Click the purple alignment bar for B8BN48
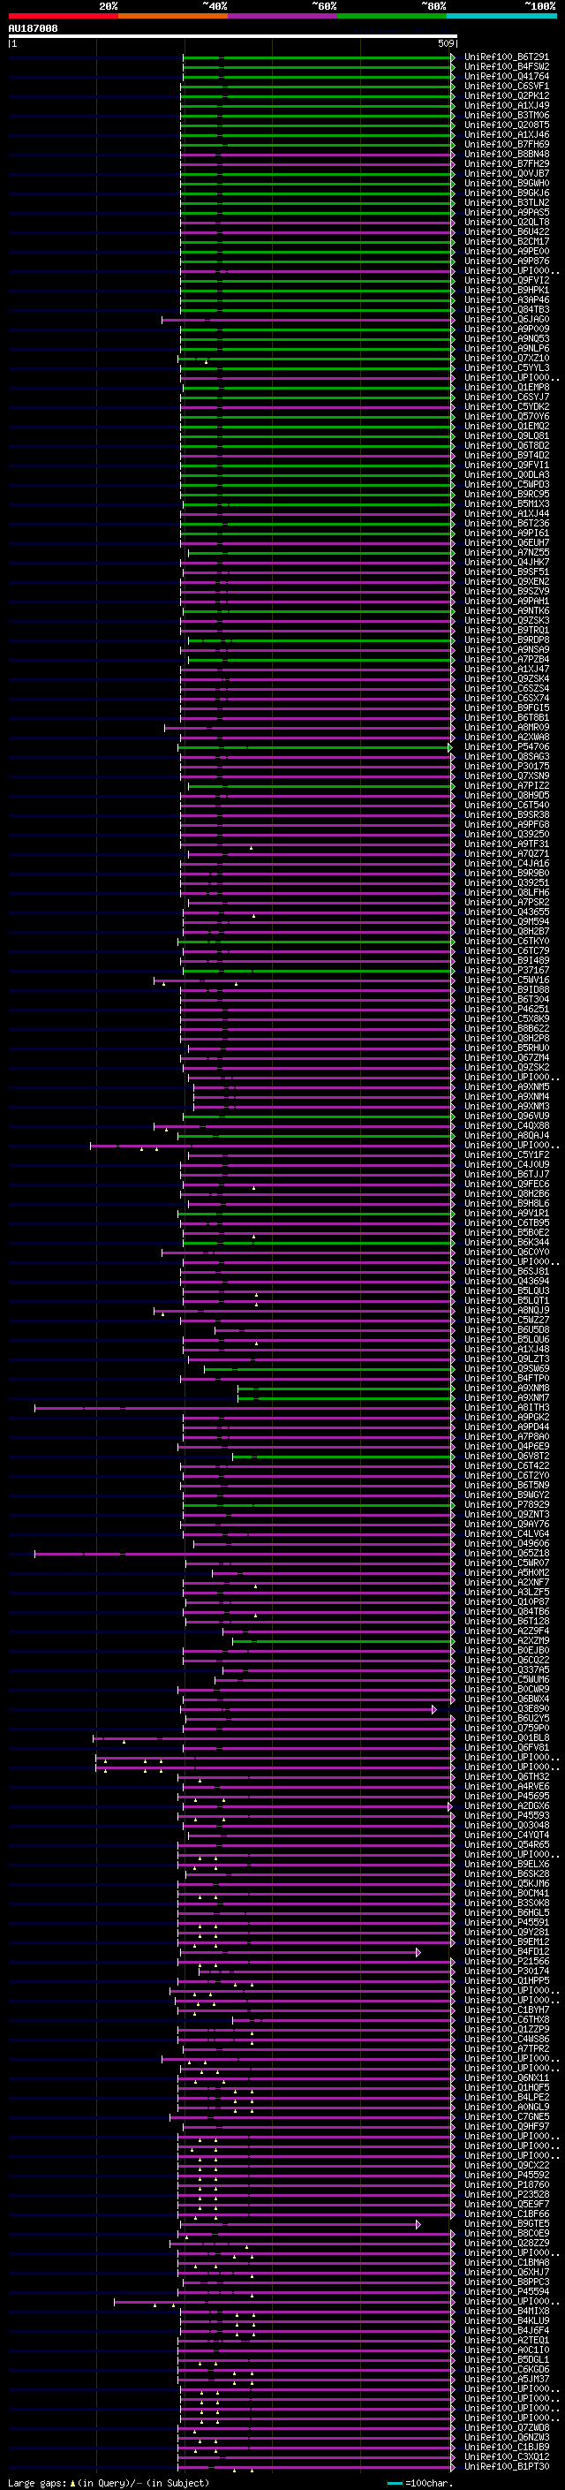 click(x=317, y=155)
